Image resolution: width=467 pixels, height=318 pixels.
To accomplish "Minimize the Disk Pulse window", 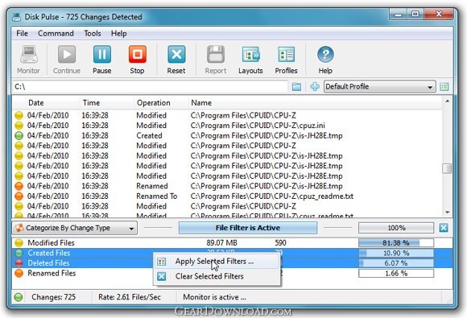I will pyautogui.click(x=399, y=14).
